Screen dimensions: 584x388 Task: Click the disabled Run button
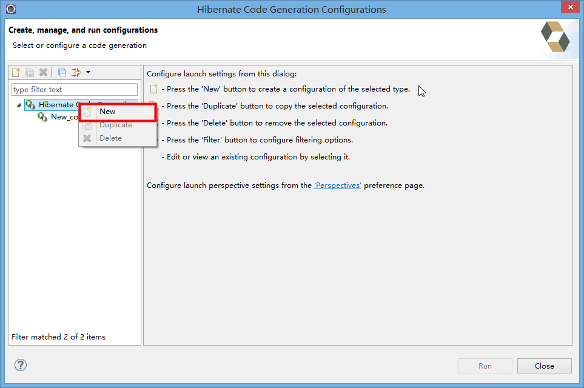(x=485, y=366)
